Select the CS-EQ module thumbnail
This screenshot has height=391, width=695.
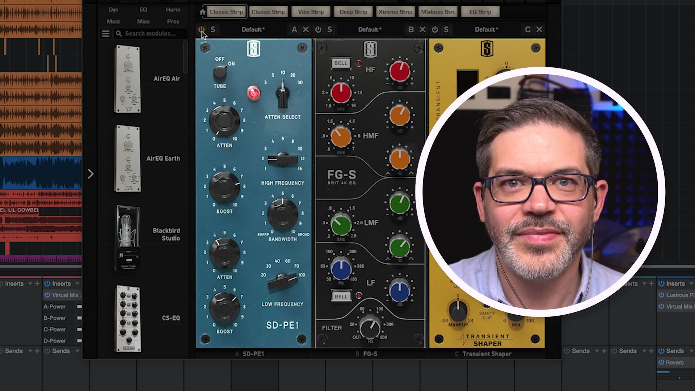[128, 319]
